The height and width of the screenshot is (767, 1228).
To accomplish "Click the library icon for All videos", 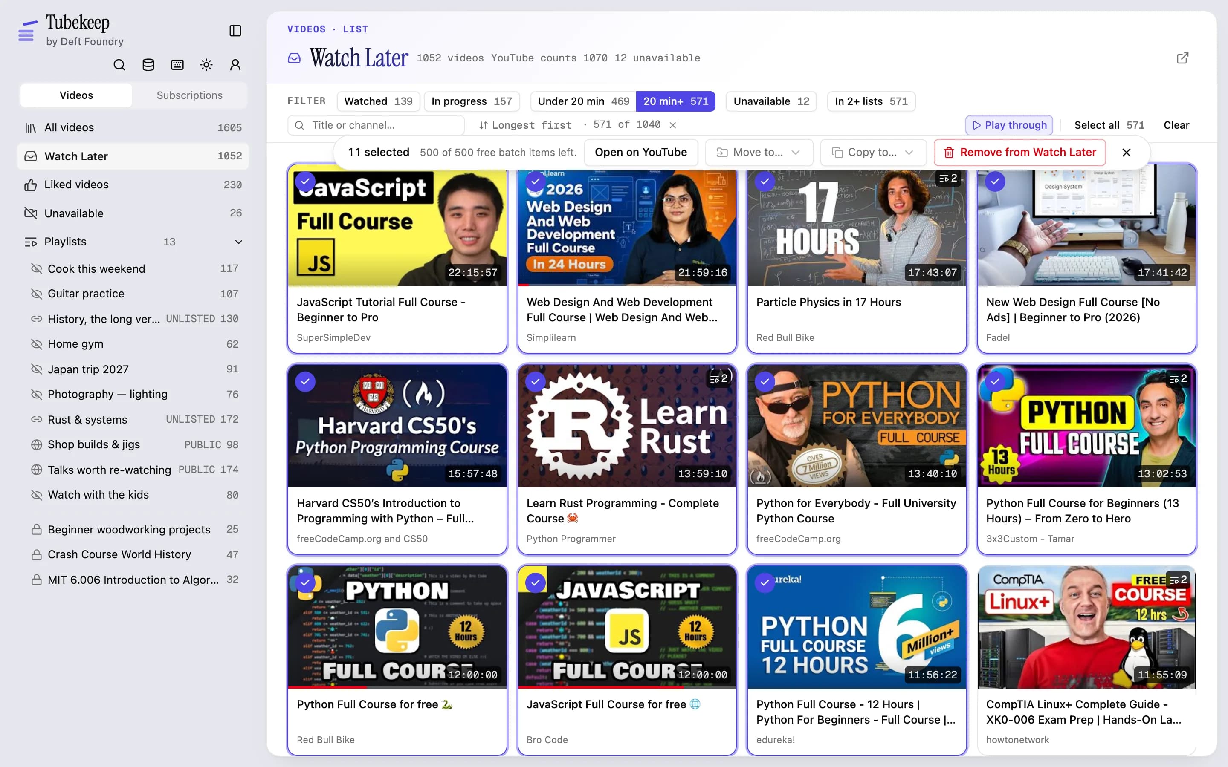I will click(30, 127).
